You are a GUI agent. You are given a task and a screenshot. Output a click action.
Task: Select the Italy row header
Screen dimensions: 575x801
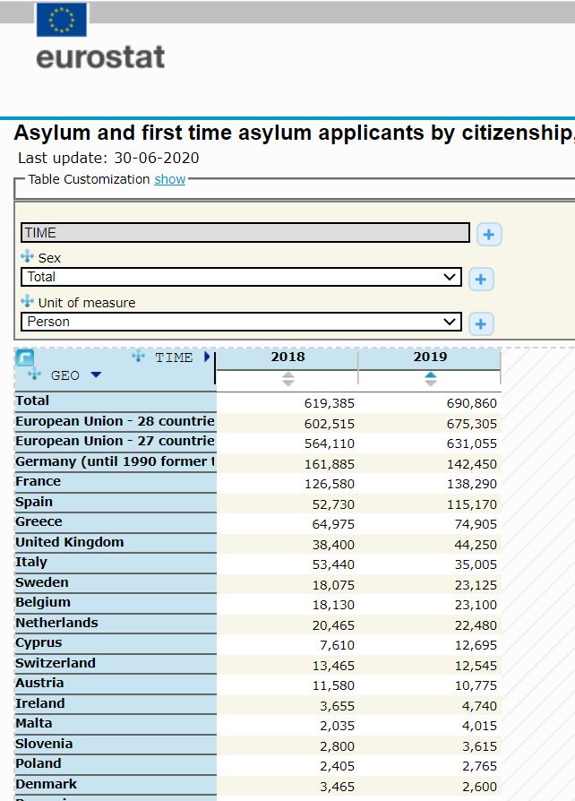click(x=116, y=563)
